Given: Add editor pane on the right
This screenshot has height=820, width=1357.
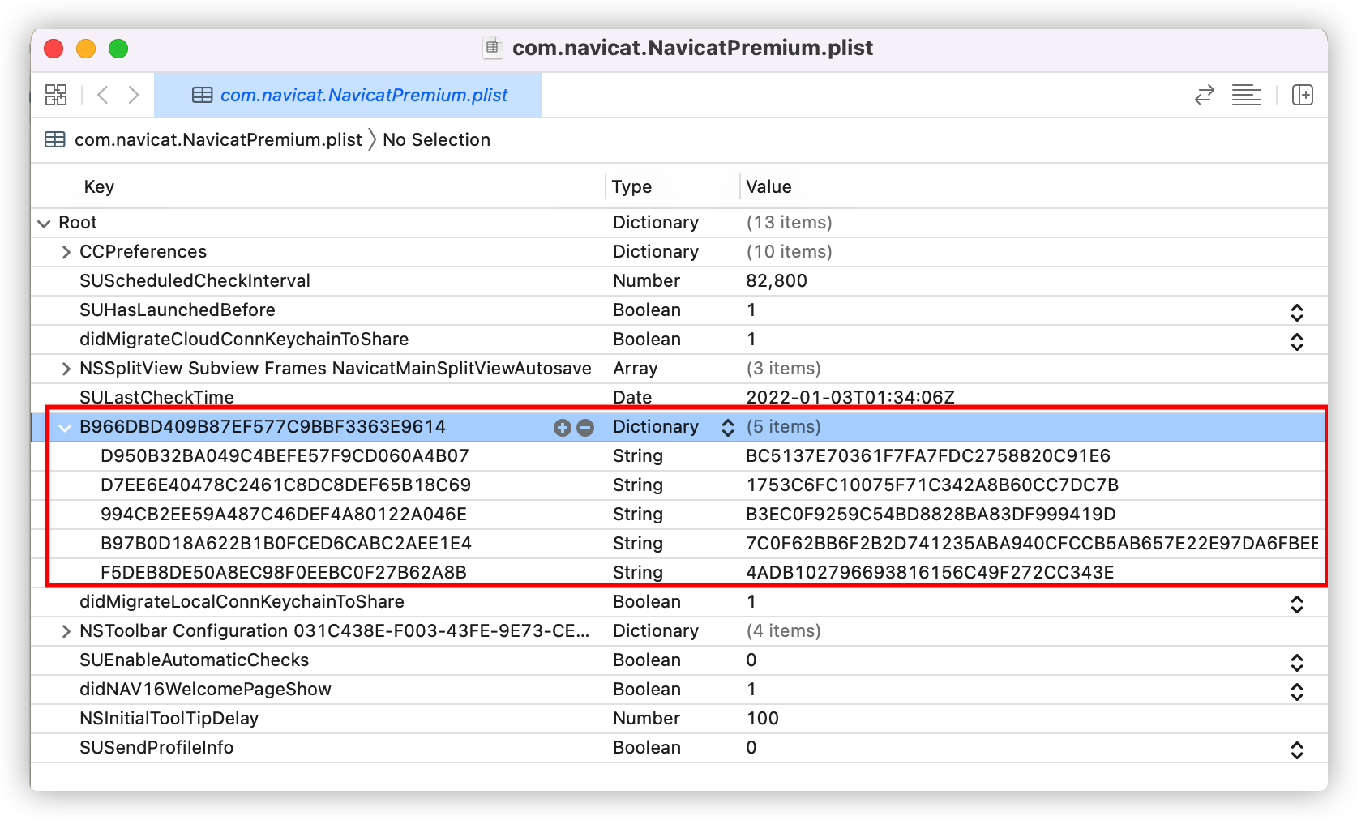Looking at the screenshot, I should tap(1303, 95).
